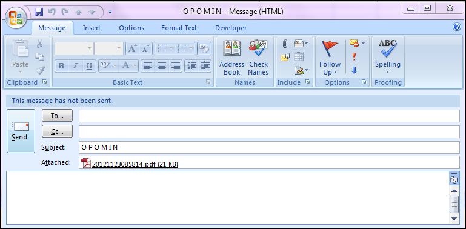Open the Insert ribbon tab
The image size is (466, 229).
tap(92, 28)
